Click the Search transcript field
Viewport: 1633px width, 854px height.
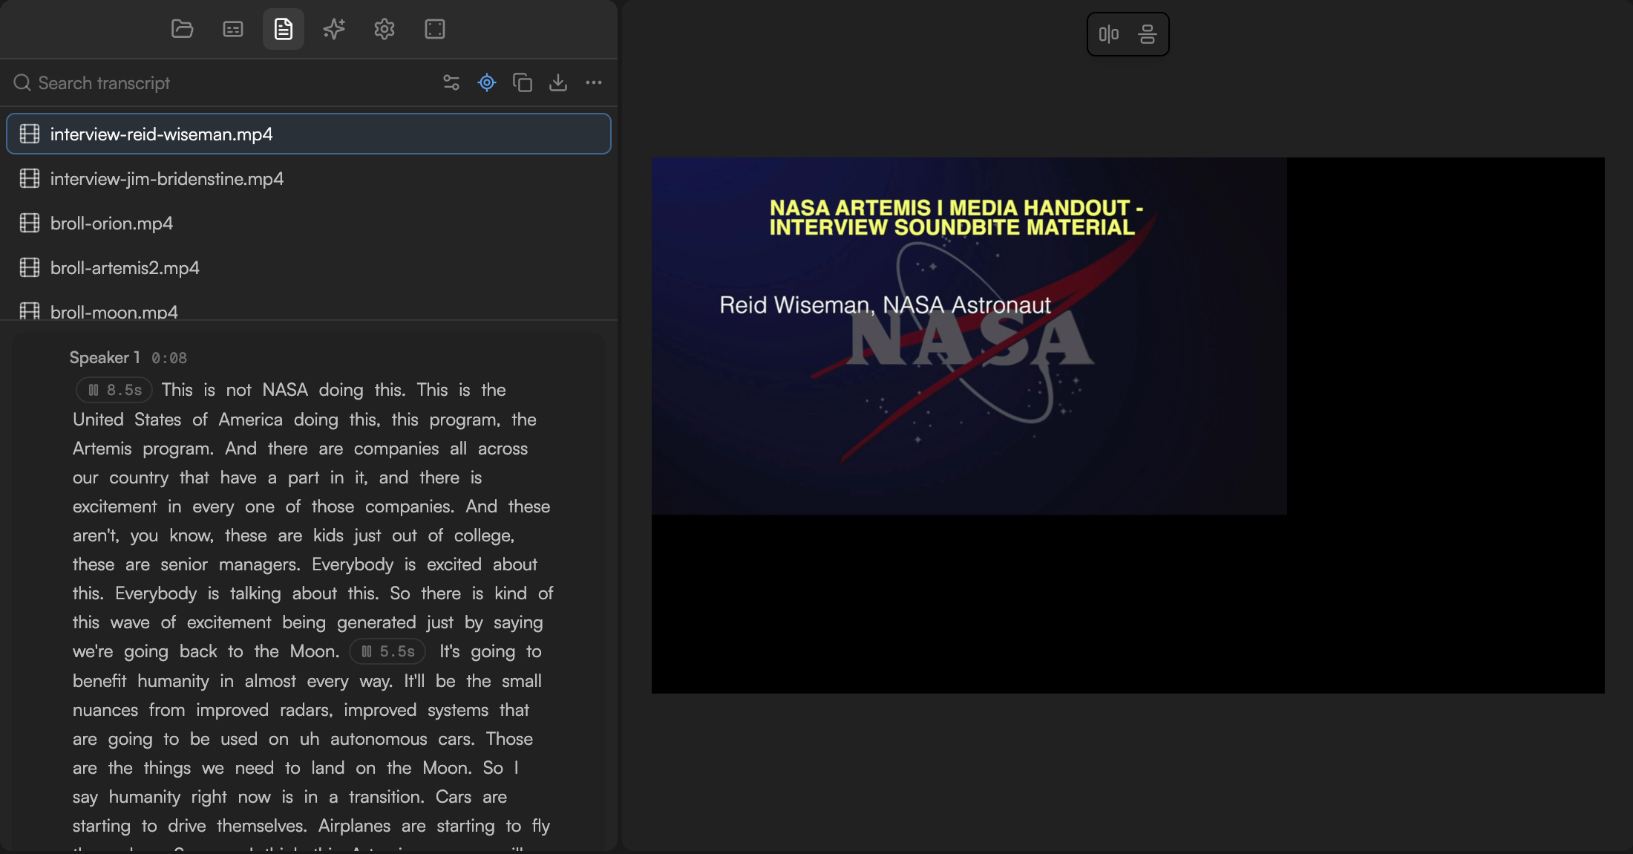point(223,82)
